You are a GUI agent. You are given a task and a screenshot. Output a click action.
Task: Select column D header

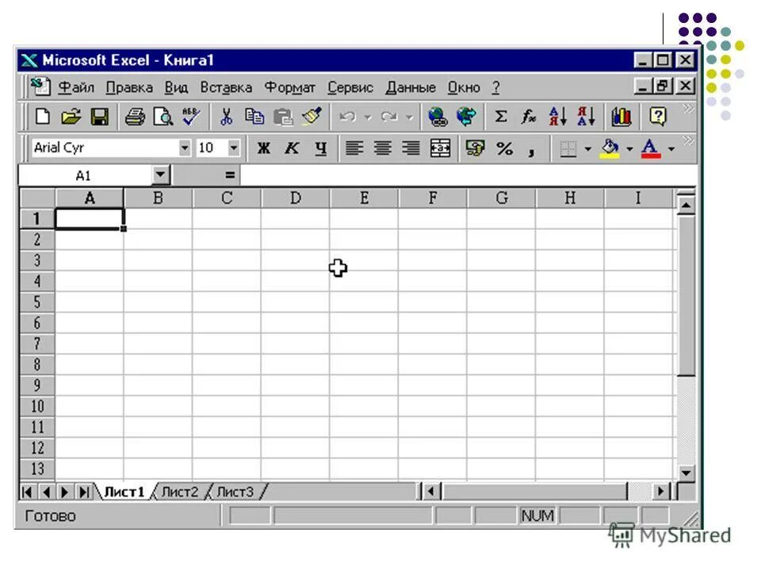click(x=295, y=198)
